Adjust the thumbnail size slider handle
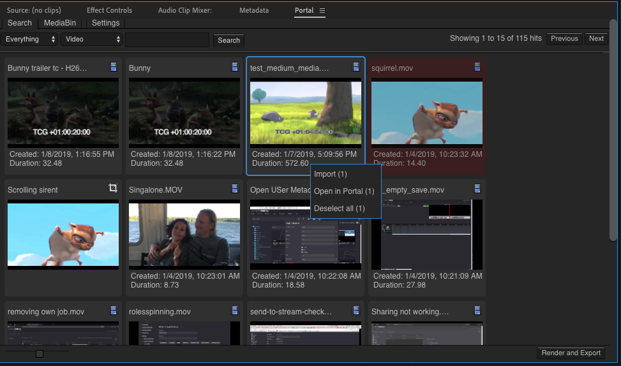Screen dimensions: 621x366 (x=39, y=354)
